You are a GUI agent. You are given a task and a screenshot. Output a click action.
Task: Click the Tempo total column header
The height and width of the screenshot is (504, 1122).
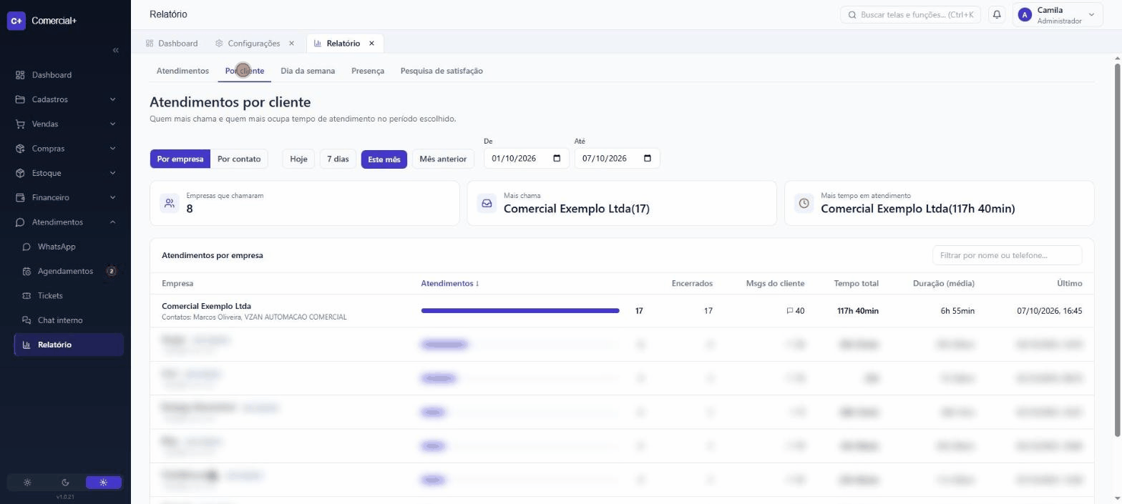pos(856,283)
